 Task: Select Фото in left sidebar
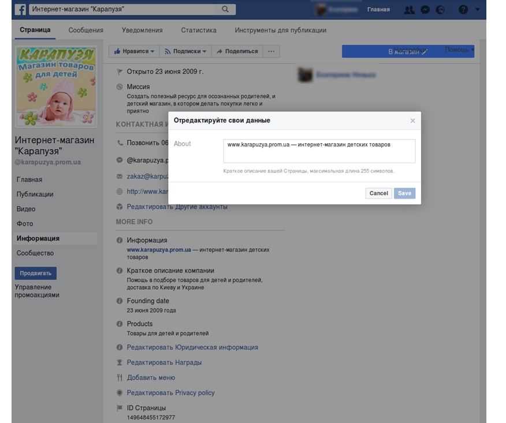(25, 224)
